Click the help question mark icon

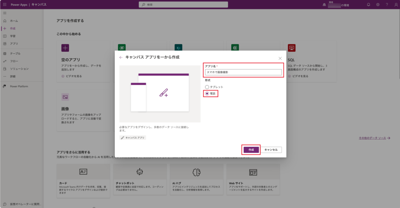387,5
